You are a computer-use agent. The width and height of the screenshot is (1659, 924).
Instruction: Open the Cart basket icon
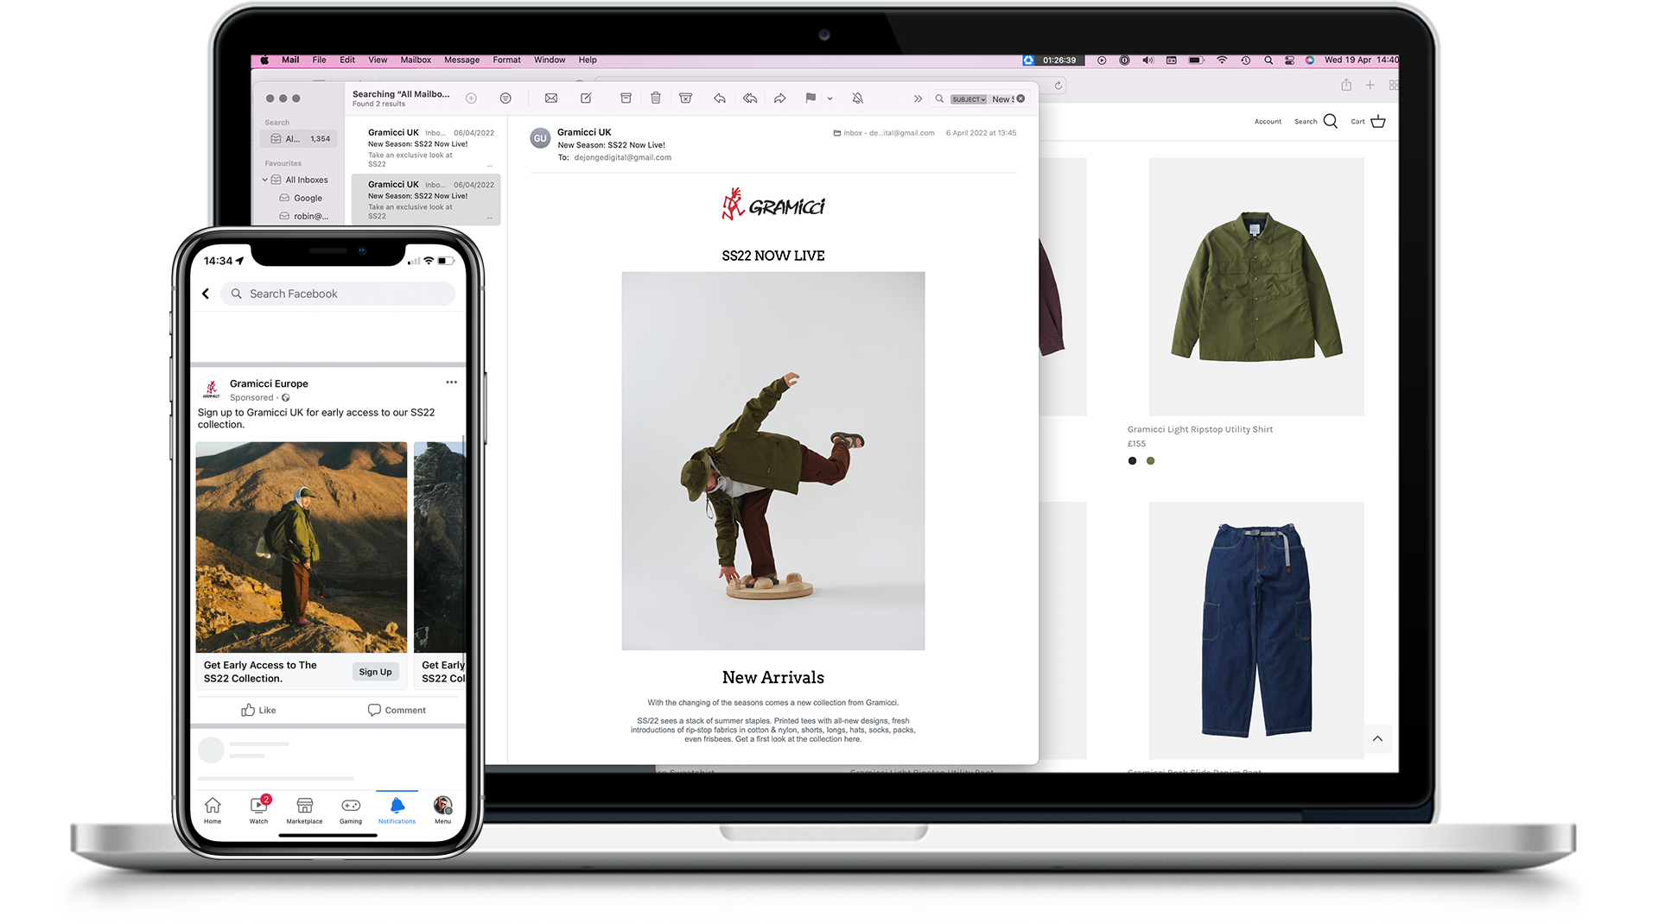(x=1378, y=122)
